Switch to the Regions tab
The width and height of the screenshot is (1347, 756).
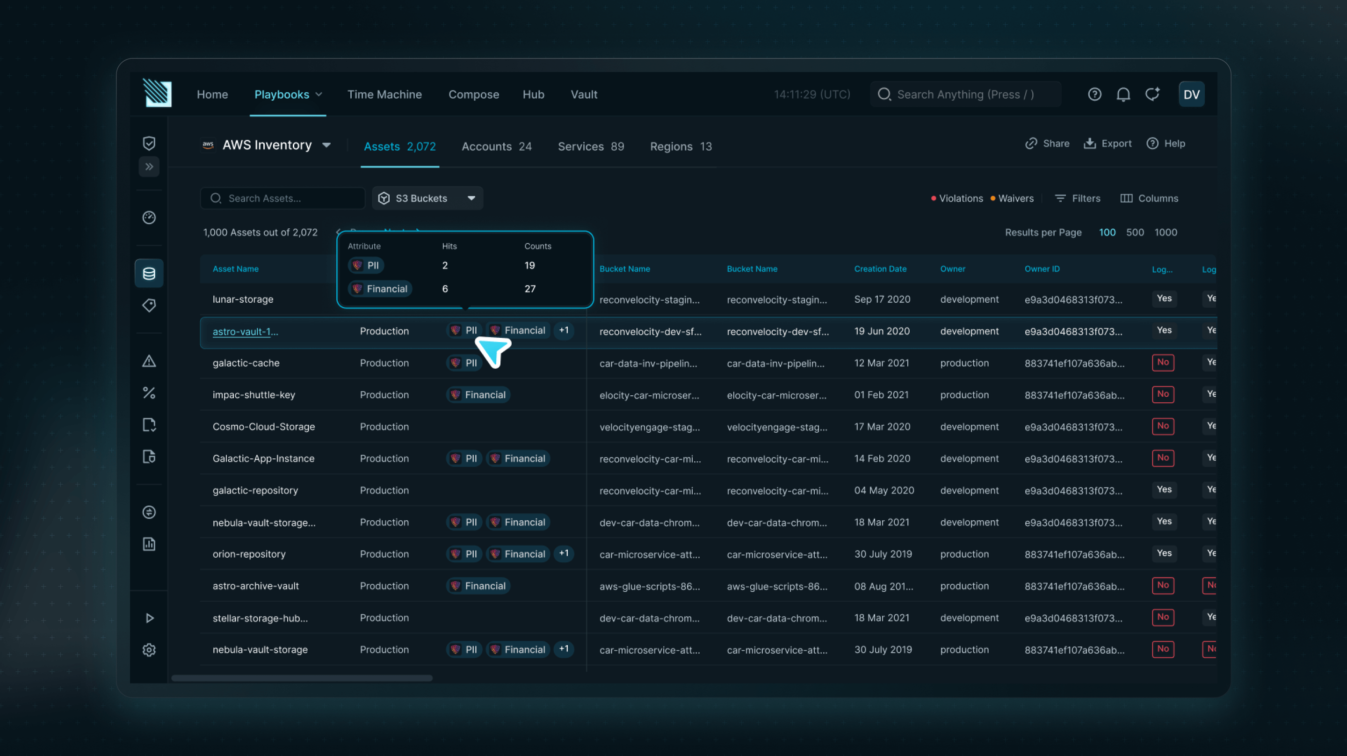(x=681, y=146)
